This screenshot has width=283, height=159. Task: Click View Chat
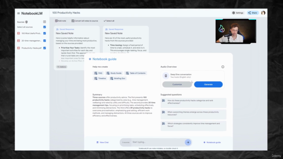(x=102, y=142)
